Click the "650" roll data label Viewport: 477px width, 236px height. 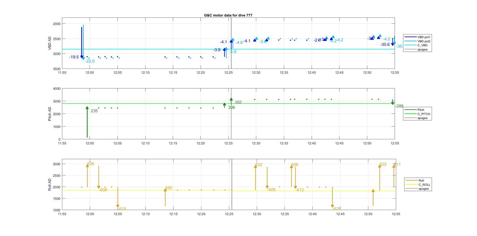(169, 188)
